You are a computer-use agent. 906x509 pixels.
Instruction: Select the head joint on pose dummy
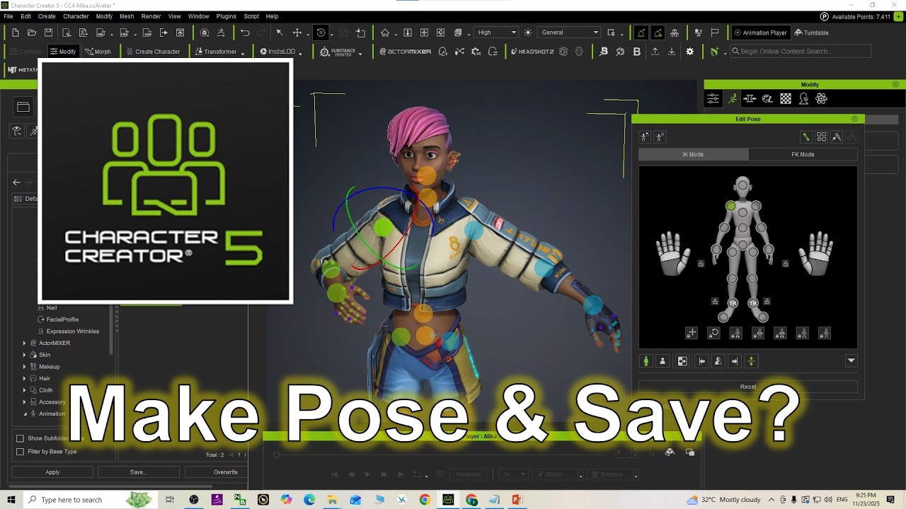742,186
